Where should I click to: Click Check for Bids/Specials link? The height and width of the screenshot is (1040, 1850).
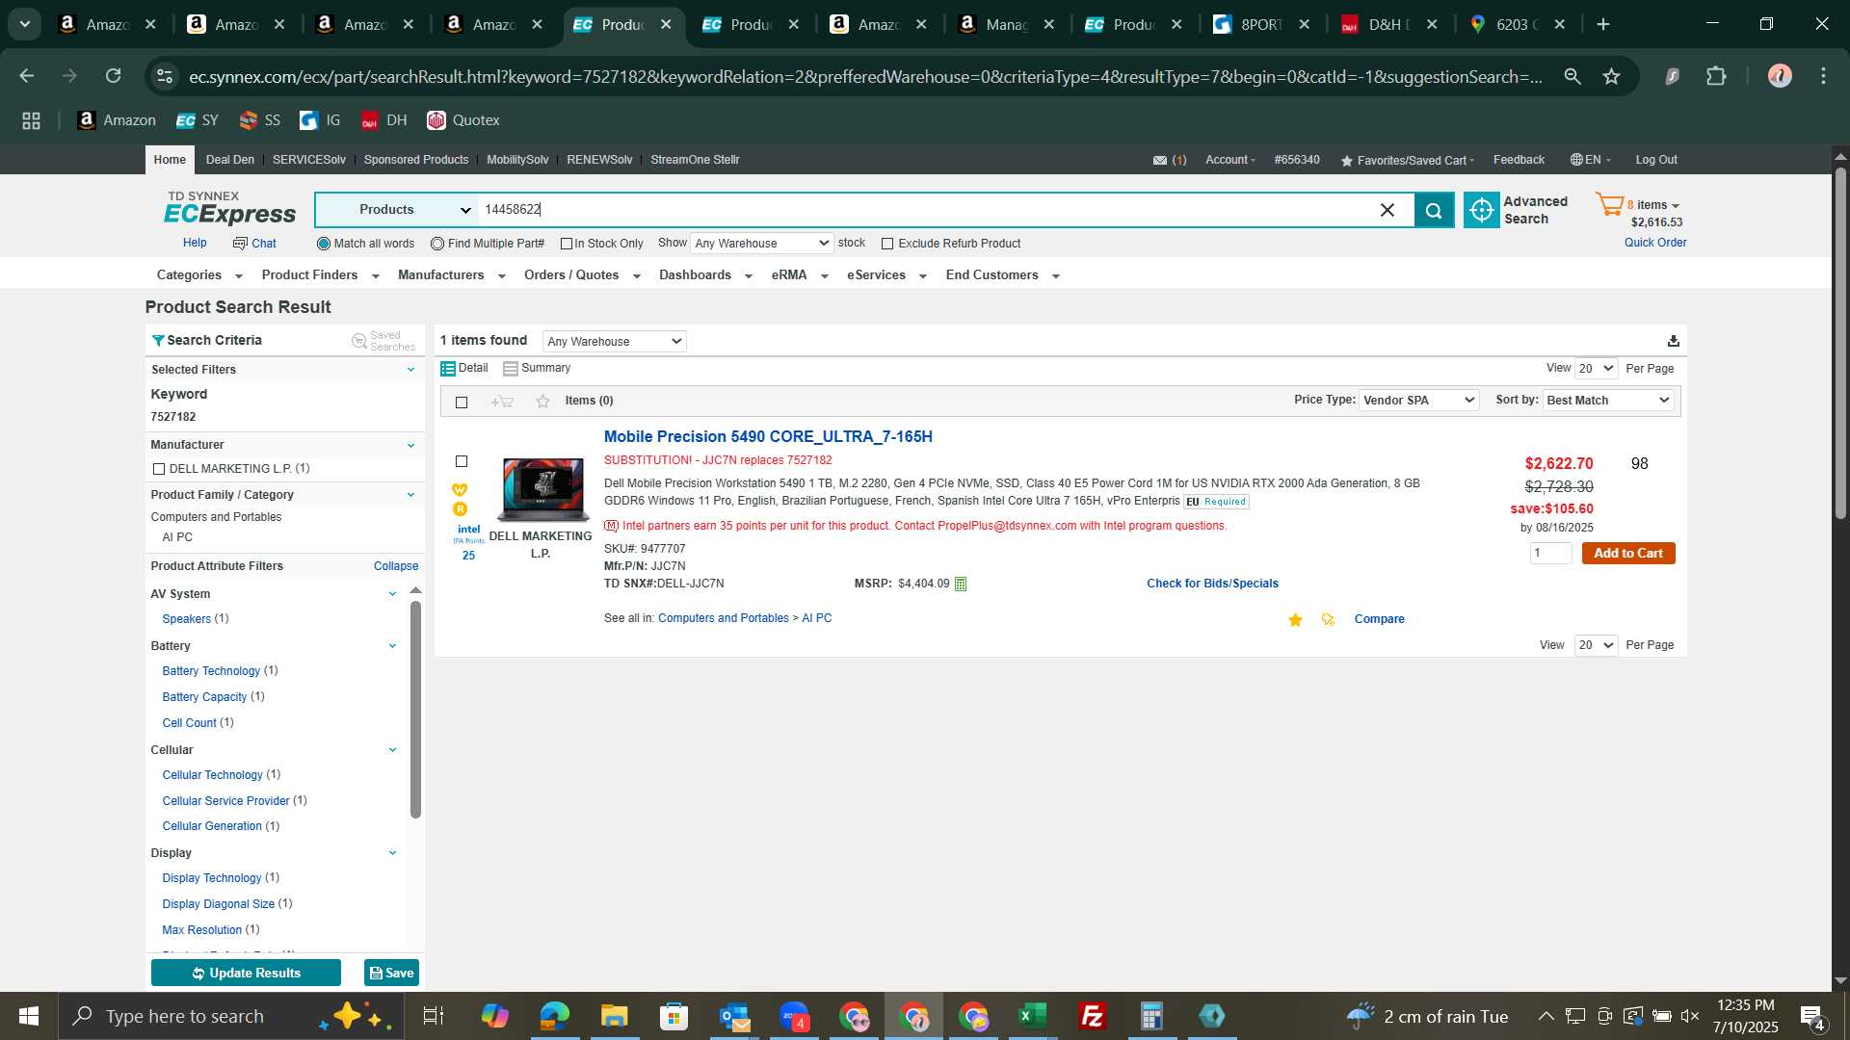coord(1212,585)
